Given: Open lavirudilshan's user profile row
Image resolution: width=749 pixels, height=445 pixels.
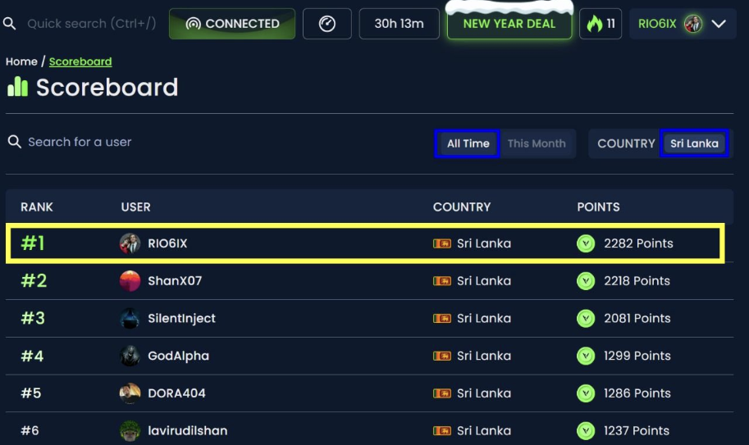Looking at the screenshot, I should (187, 430).
